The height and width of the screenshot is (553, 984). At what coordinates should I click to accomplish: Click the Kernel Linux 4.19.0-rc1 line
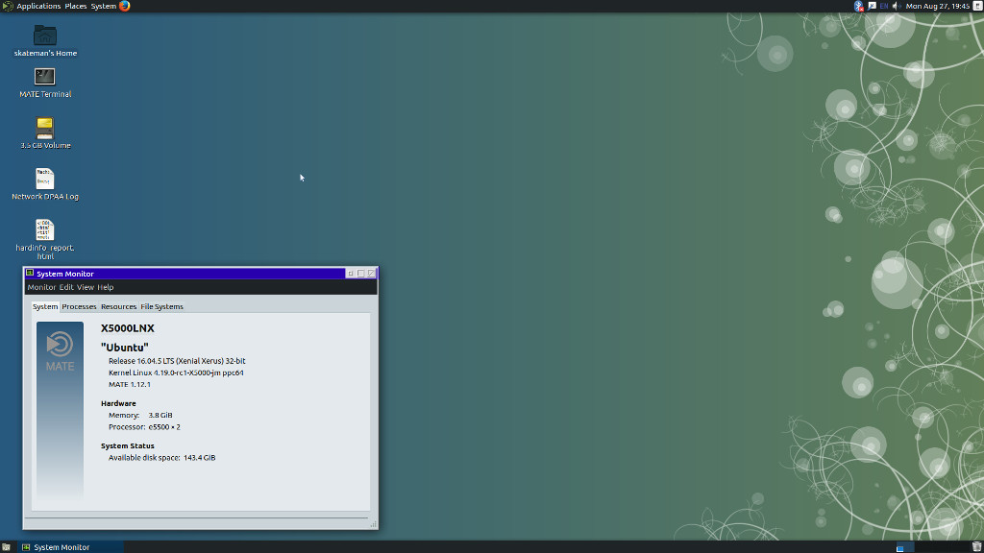click(x=176, y=373)
